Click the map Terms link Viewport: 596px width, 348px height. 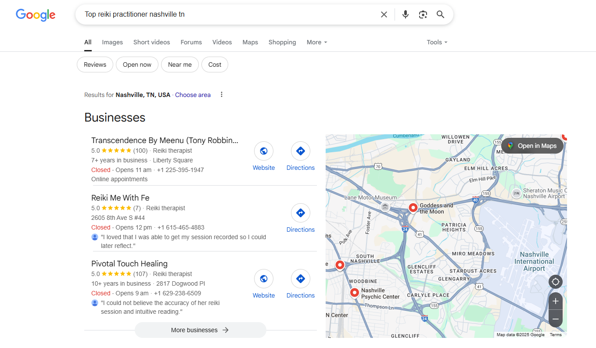tap(556, 335)
